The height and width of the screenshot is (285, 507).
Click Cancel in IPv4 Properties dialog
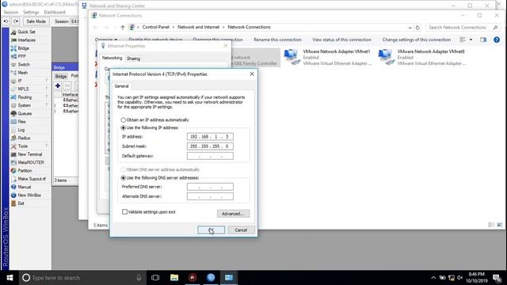(x=241, y=230)
